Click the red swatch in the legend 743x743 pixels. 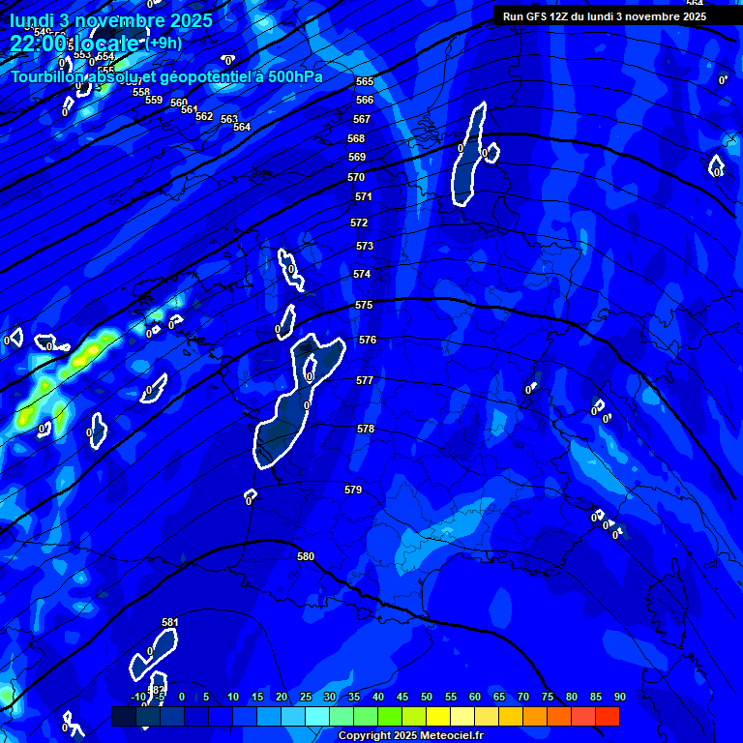[608, 717]
